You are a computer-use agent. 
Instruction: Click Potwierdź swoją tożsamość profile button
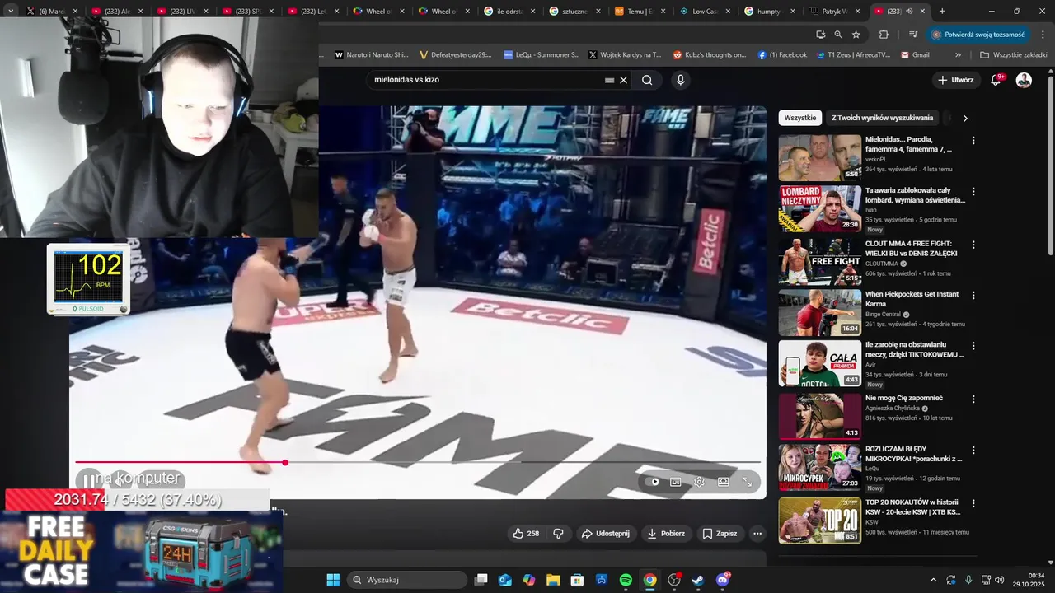[x=979, y=35]
